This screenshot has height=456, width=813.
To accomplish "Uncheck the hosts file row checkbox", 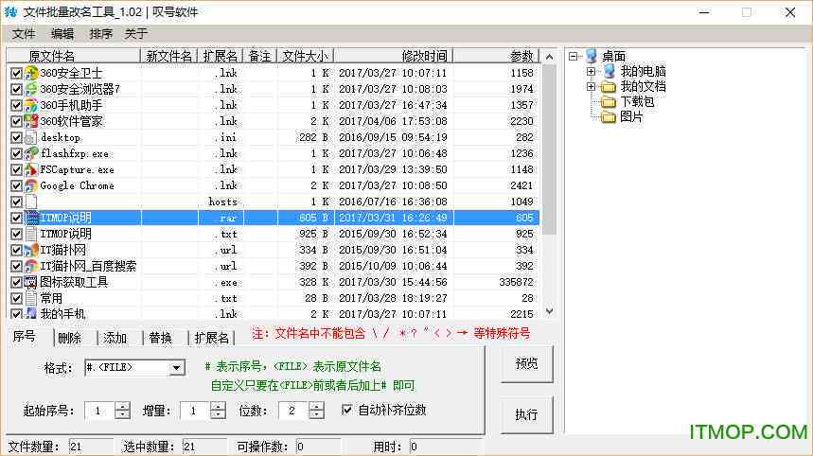I will pyautogui.click(x=16, y=202).
